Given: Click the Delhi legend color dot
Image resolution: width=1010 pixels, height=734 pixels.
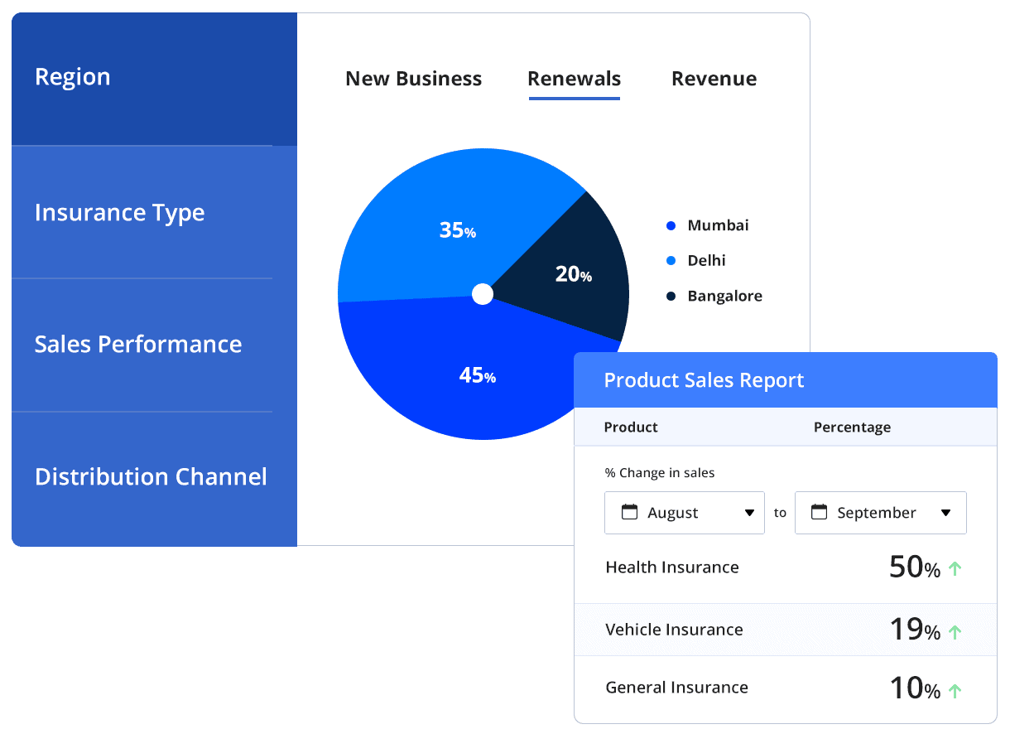Looking at the screenshot, I should coord(671,260).
